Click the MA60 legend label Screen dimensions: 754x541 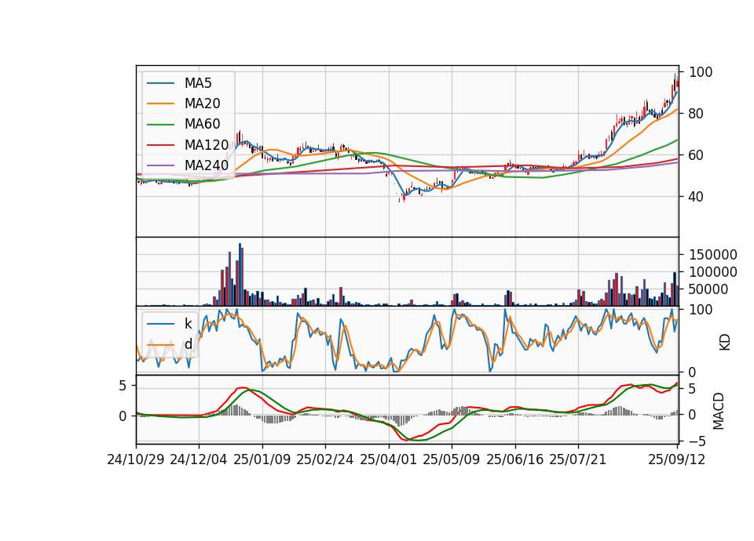click(x=203, y=125)
